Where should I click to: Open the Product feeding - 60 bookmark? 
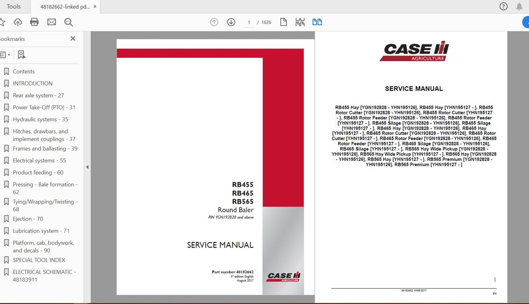coord(38,172)
